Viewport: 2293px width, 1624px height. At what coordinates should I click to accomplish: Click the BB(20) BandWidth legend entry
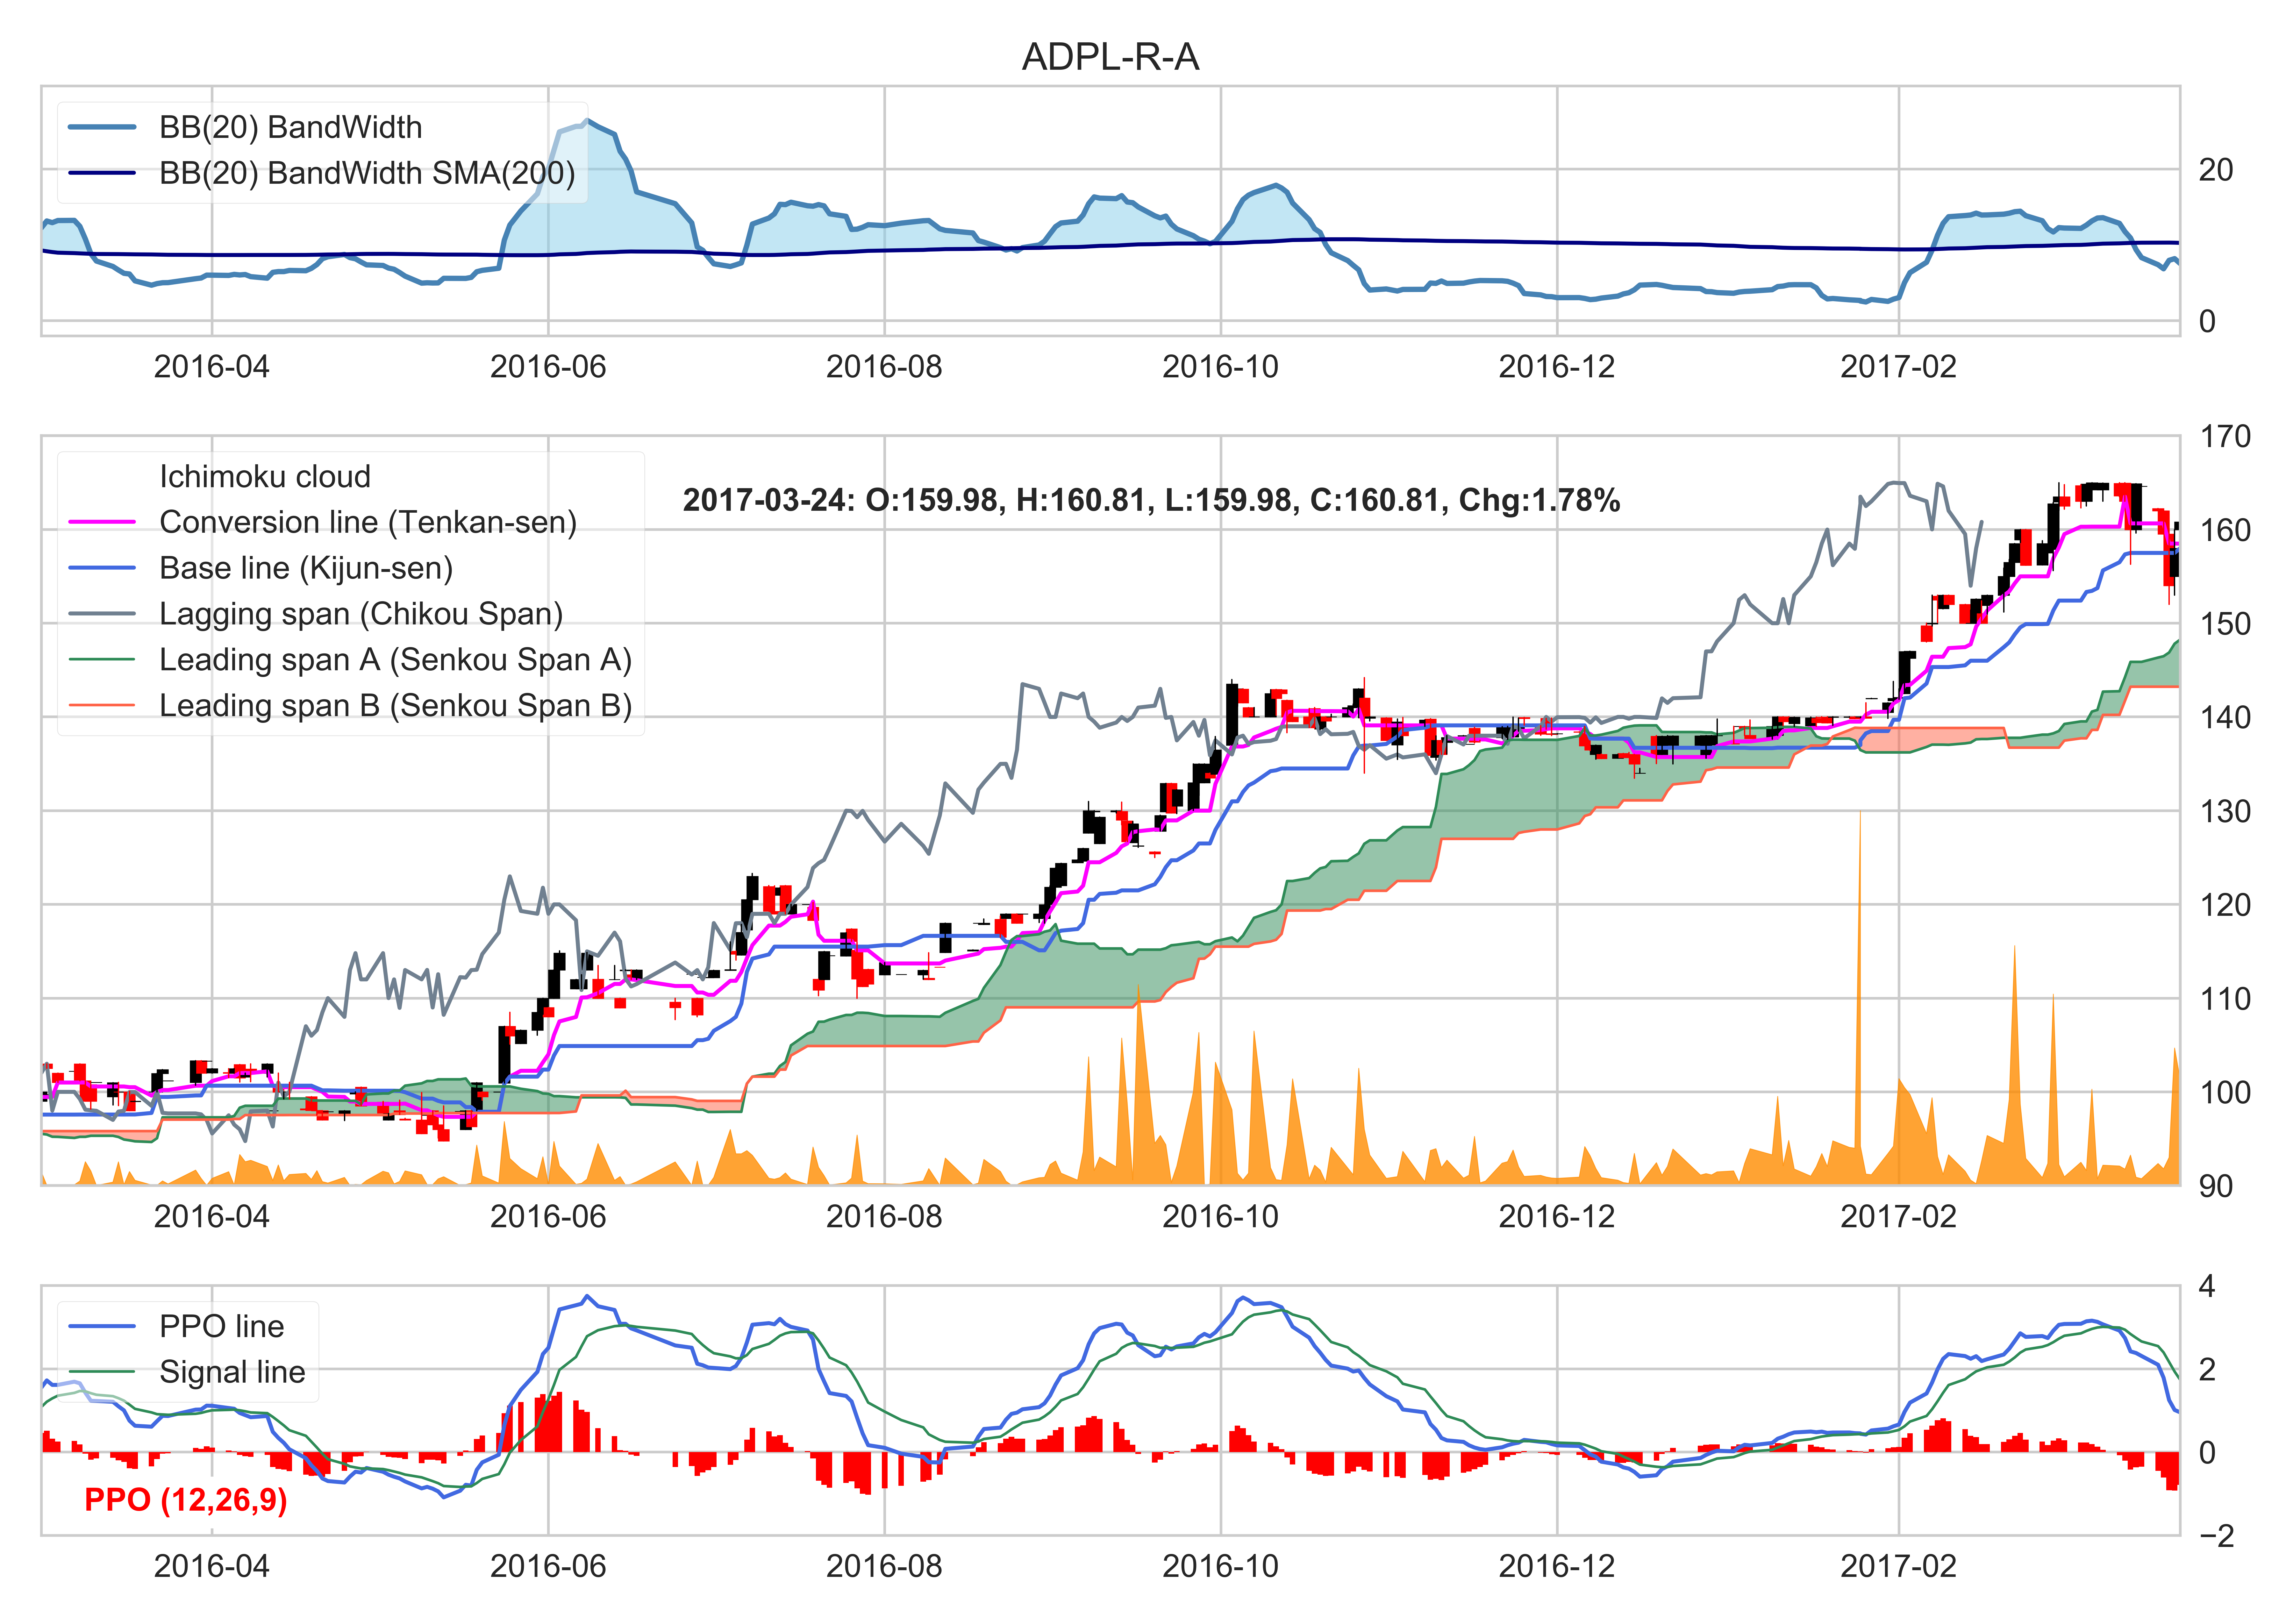(290, 127)
